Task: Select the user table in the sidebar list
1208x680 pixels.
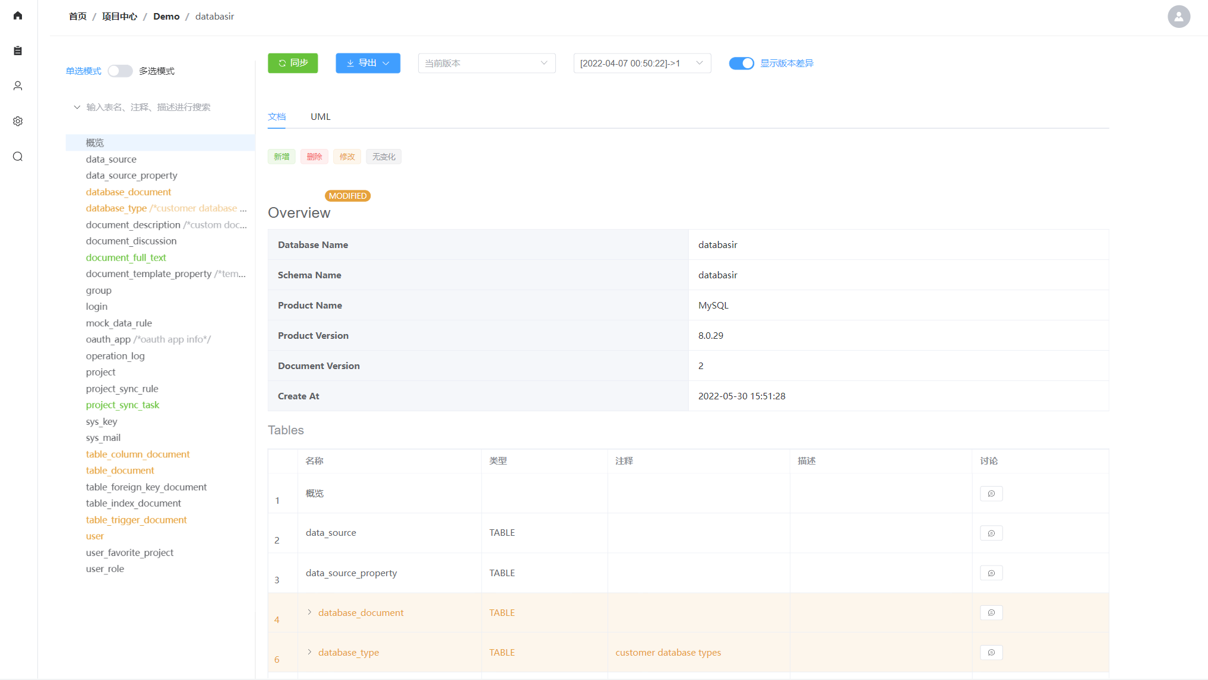Action: coord(94,536)
